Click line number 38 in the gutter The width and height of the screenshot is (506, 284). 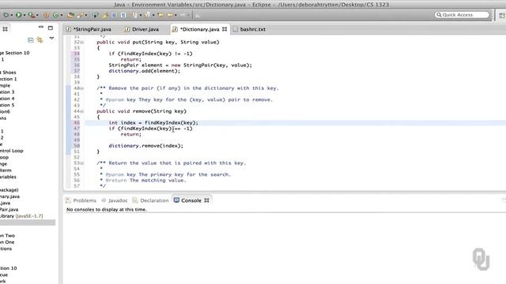[x=77, y=77]
